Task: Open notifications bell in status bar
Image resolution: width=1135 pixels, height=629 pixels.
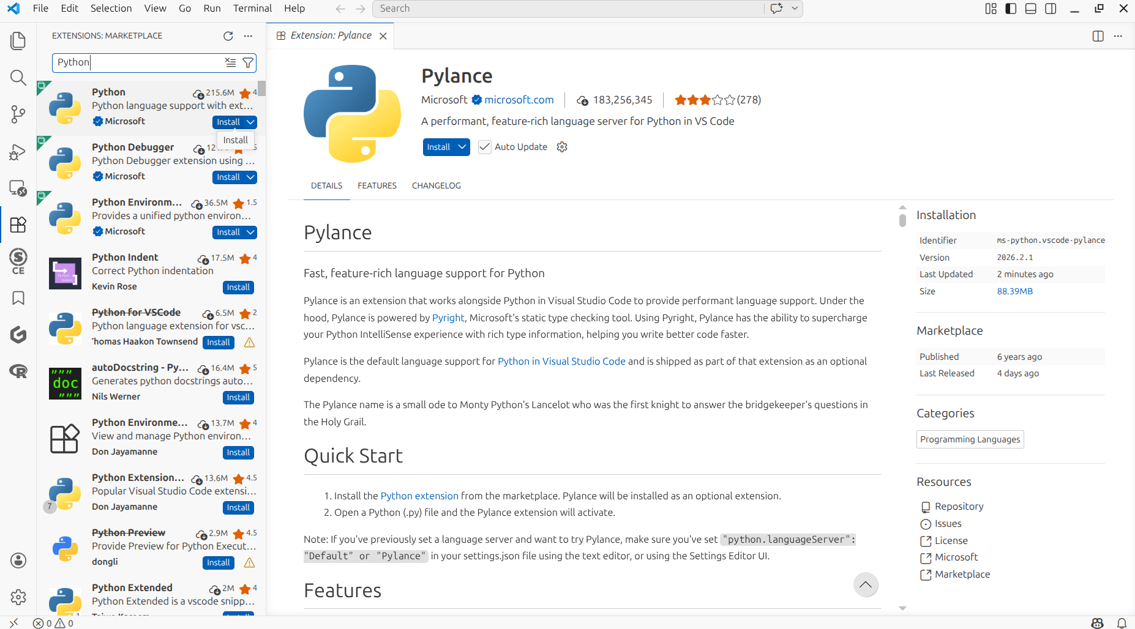Action: click(x=1122, y=623)
